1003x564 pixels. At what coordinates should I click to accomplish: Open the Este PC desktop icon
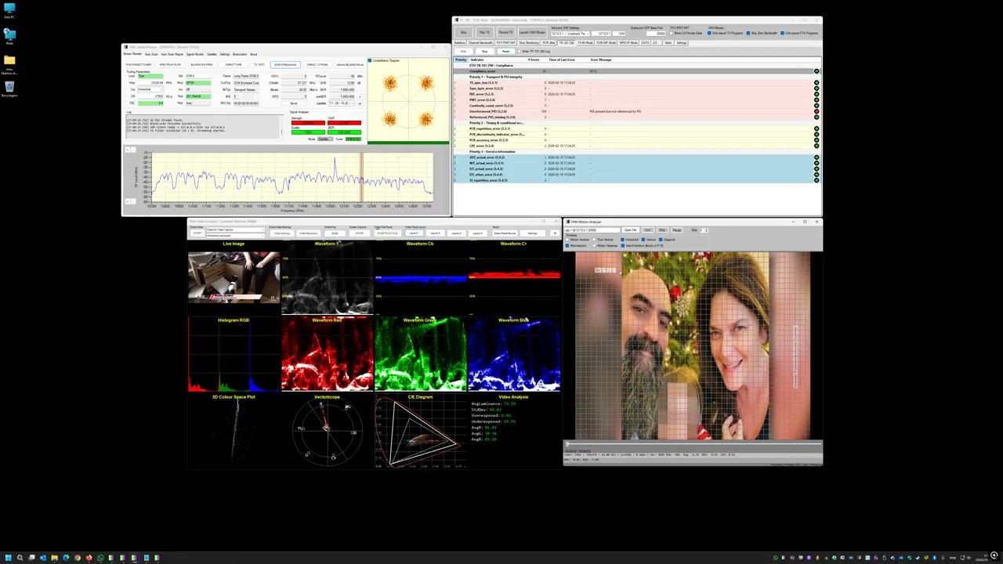point(9,10)
